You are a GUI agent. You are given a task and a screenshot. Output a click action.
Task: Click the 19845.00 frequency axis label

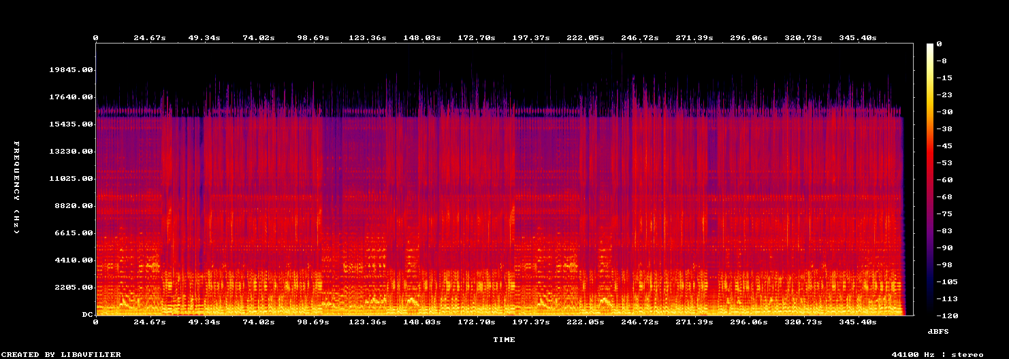point(71,70)
